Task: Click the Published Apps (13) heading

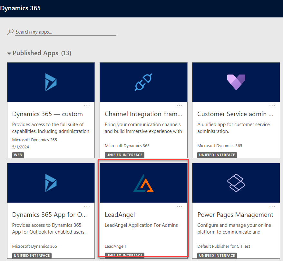Action: tap(42, 53)
